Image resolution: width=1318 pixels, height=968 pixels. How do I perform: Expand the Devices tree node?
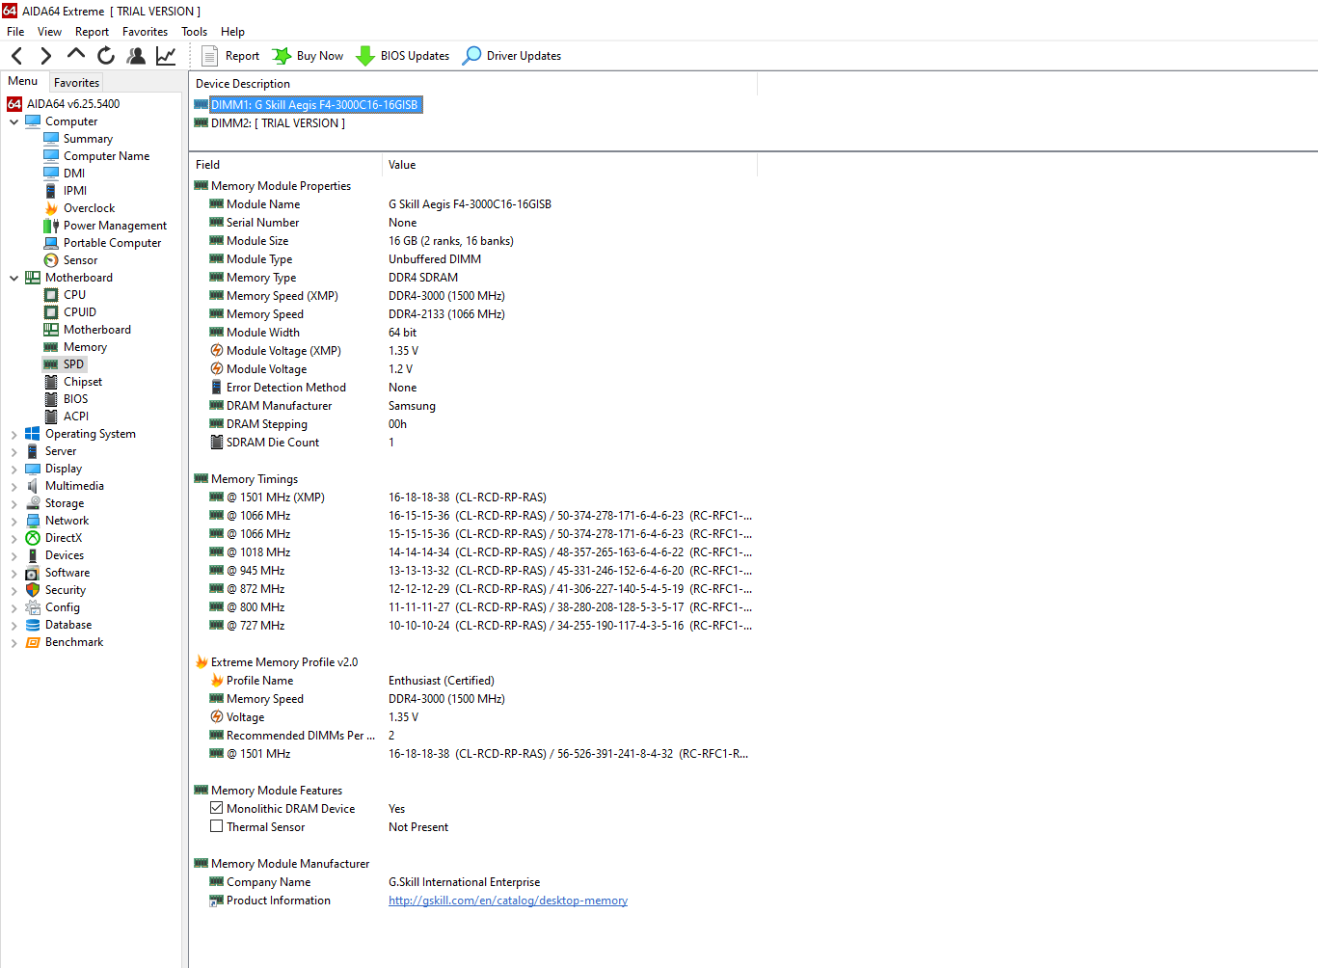[x=13, y=555]
